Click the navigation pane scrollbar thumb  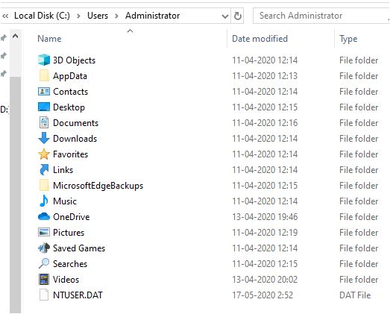[x=16, y=195]
